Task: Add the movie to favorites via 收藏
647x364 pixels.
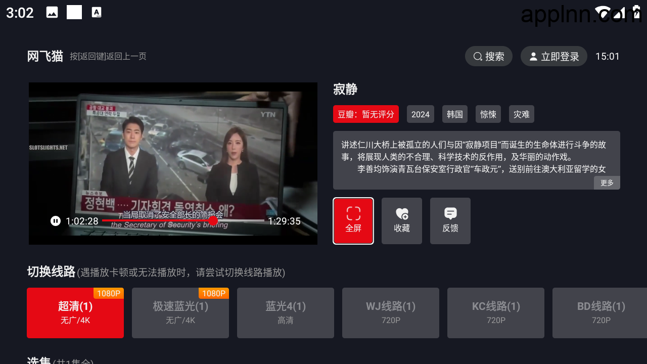Action: (x=402, y=221)
